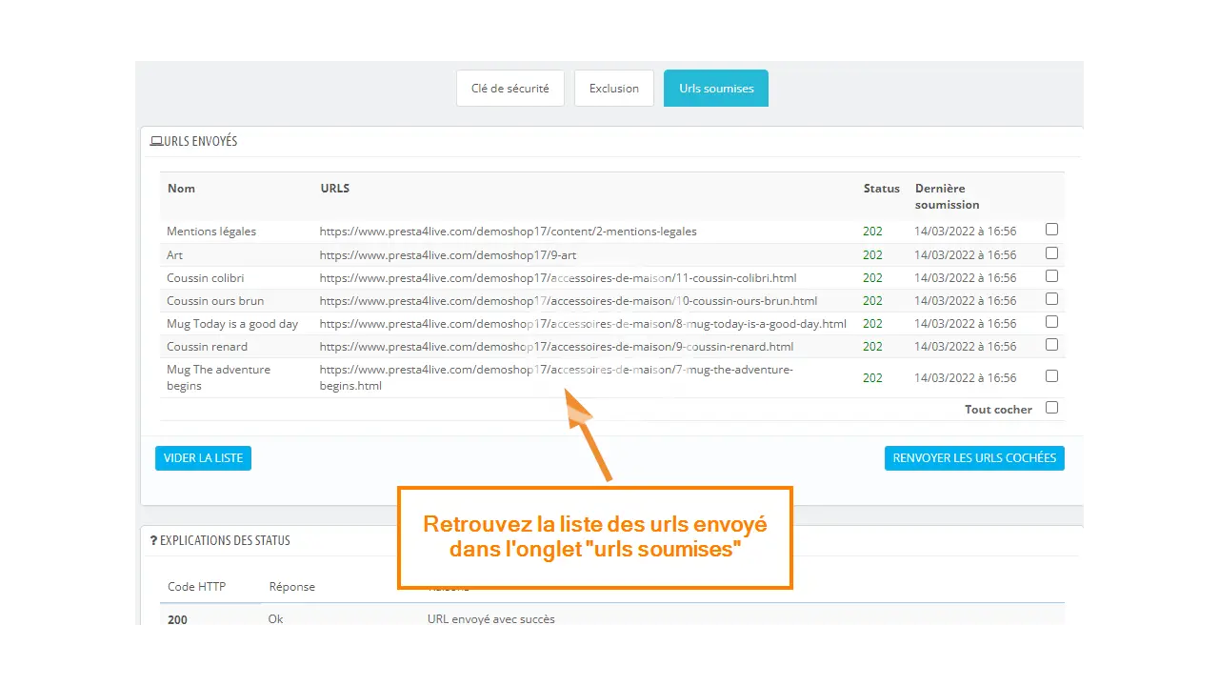Click the Nom column header
1219x686 pixels.
[x=181, y=189]
